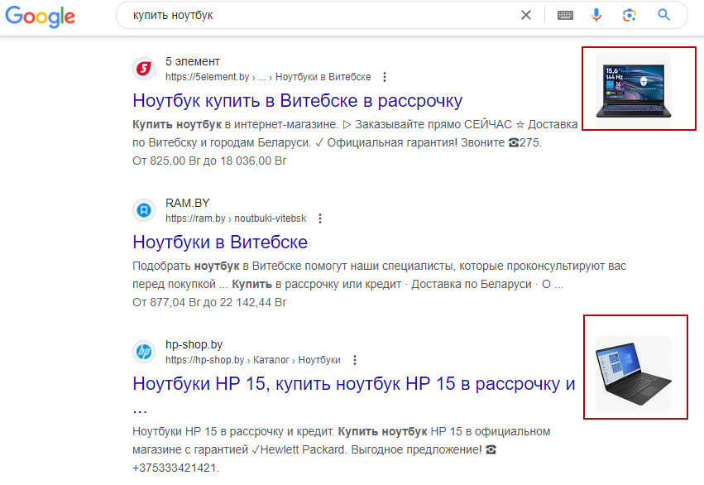Clear the search query with the X icon
Image resolution: width=704 pixels, height=485 pixels.
click(526, 15)
